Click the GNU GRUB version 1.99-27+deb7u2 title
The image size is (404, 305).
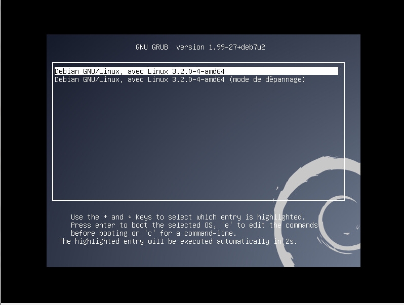tap(200, 47)
